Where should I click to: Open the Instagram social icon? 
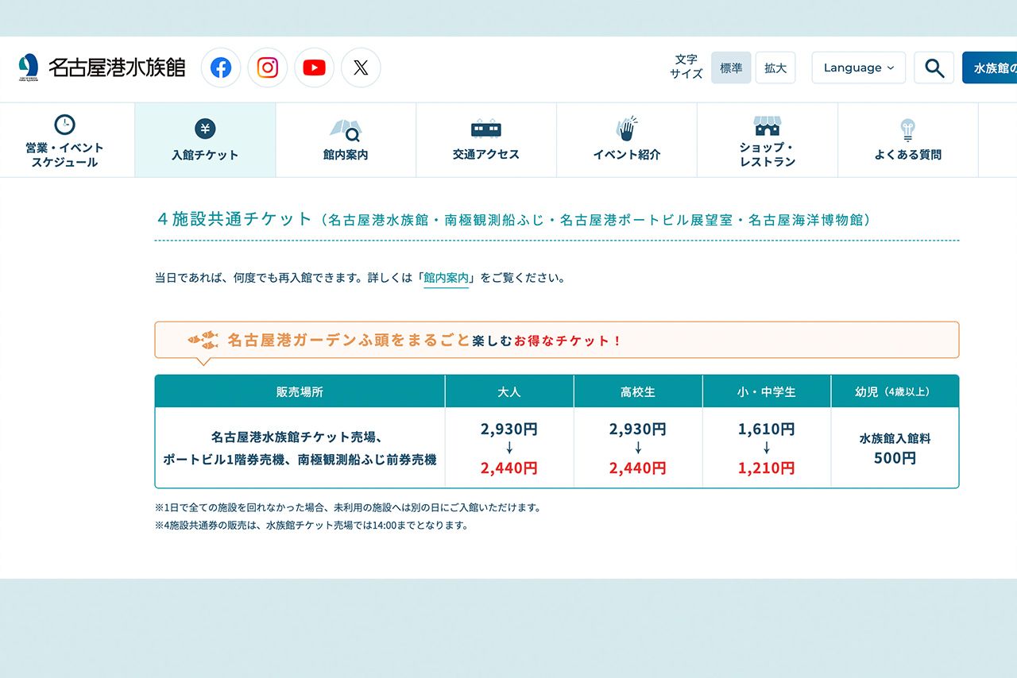pyautogui.click(x=268, y=67)
